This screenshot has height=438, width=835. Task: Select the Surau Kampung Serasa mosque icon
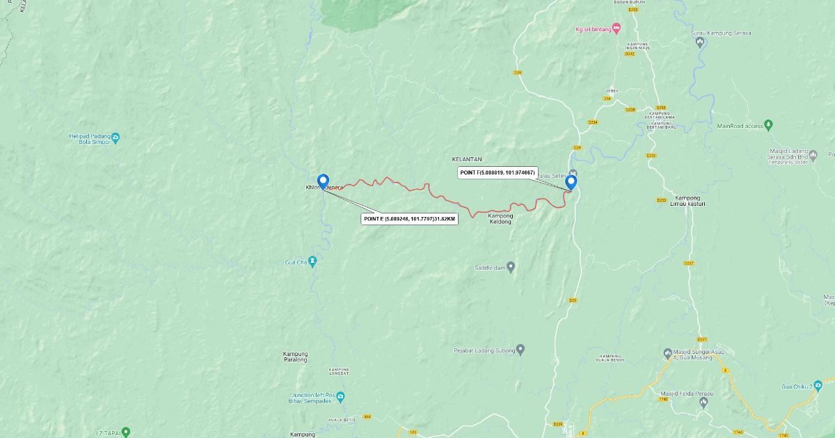(700, 42)
